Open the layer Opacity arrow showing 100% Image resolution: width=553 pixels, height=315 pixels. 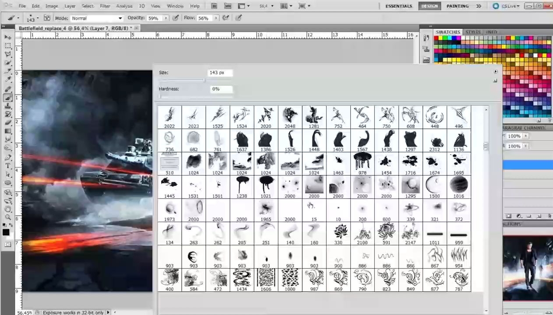526,136
